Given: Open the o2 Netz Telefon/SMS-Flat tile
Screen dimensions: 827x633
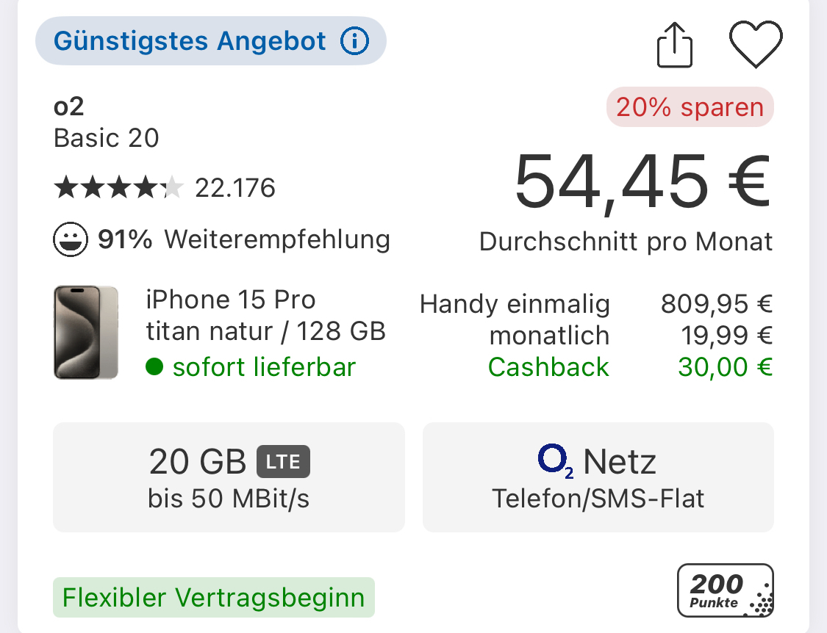Looking at the screenshot, I should click(598, 477).
